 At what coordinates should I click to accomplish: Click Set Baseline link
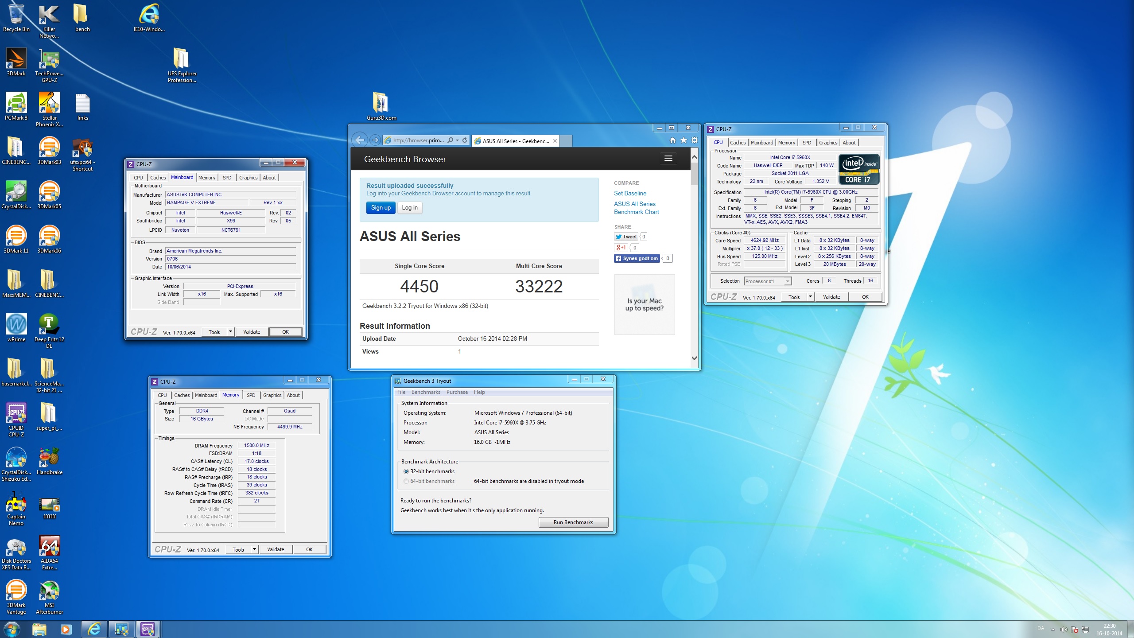[630, 193]
